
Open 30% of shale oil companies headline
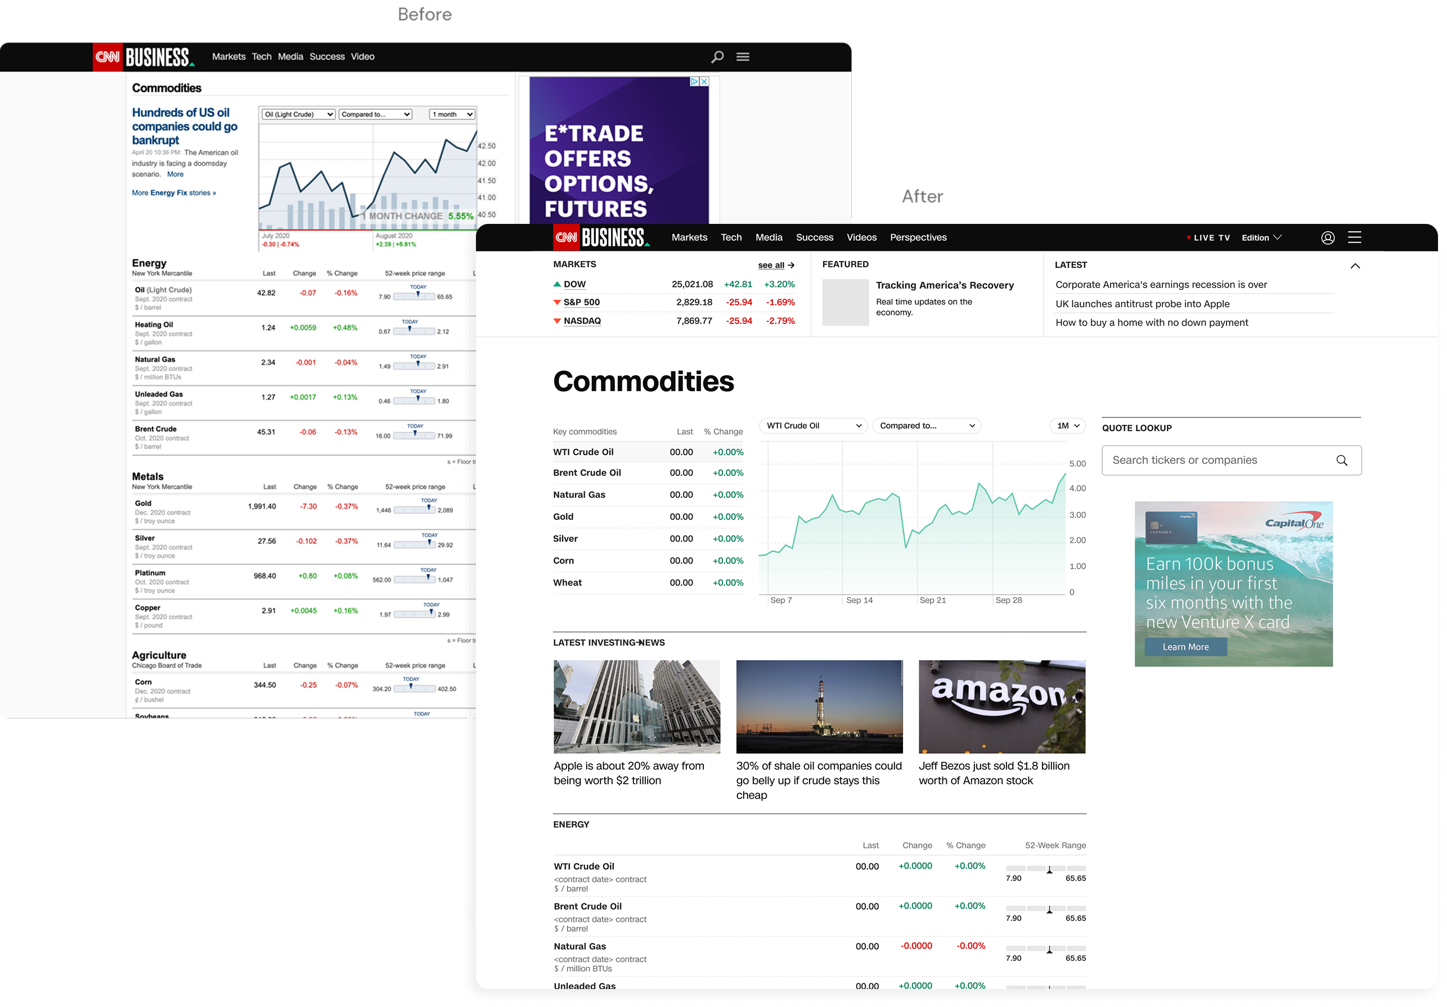click(819, 781)
